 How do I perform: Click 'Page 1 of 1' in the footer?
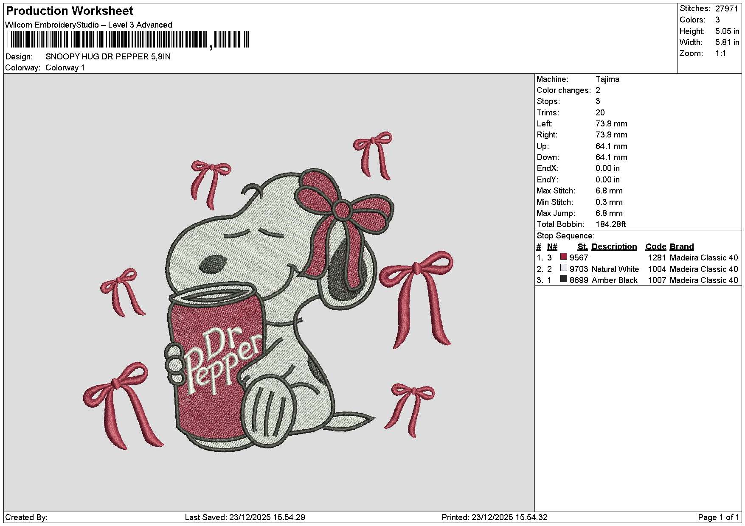(718, 518)
